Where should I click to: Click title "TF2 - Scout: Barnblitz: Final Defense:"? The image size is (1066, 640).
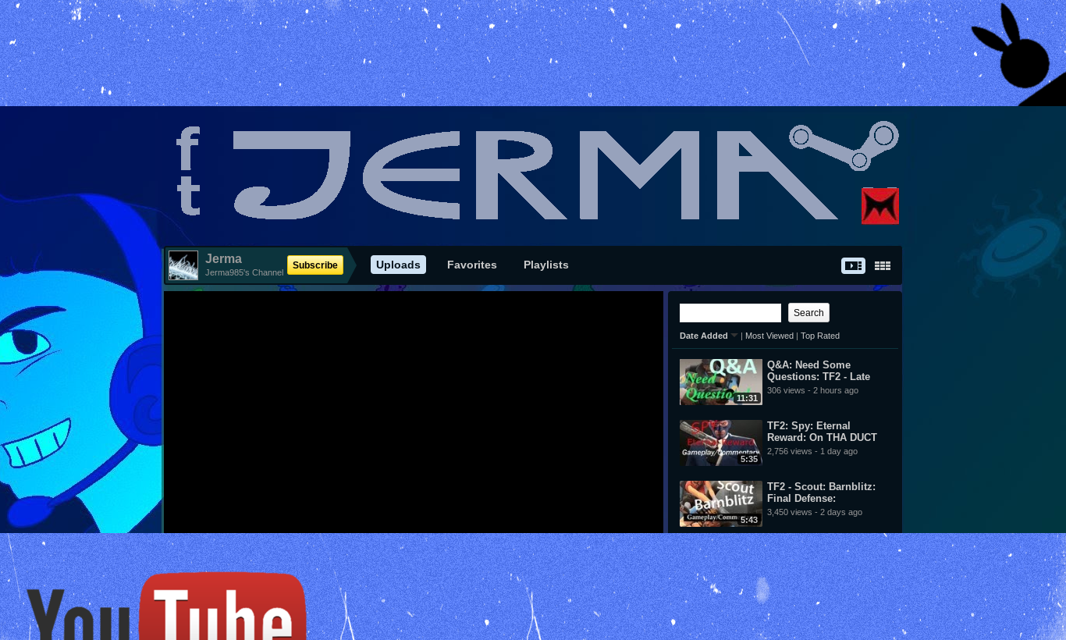pos(822,492)
